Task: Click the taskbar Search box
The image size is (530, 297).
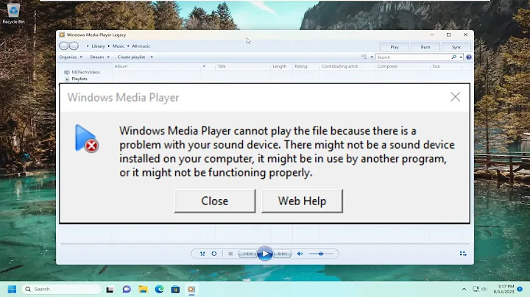Action: [x=62, y=289]
